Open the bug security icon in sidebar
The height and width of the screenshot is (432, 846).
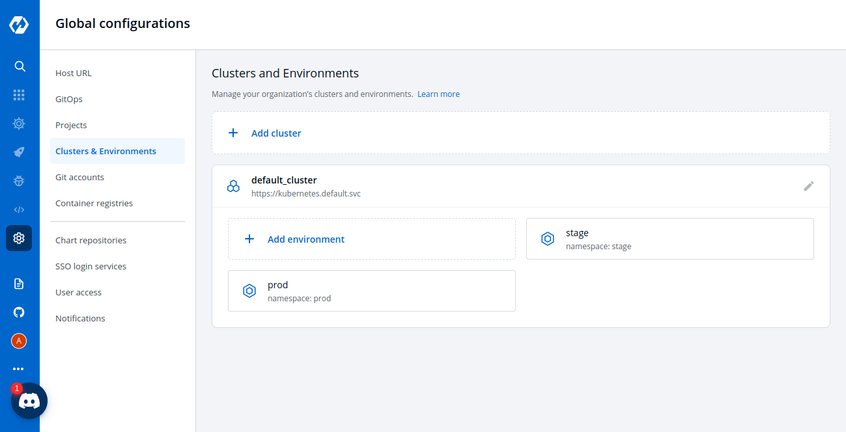[x=19, y=181]
